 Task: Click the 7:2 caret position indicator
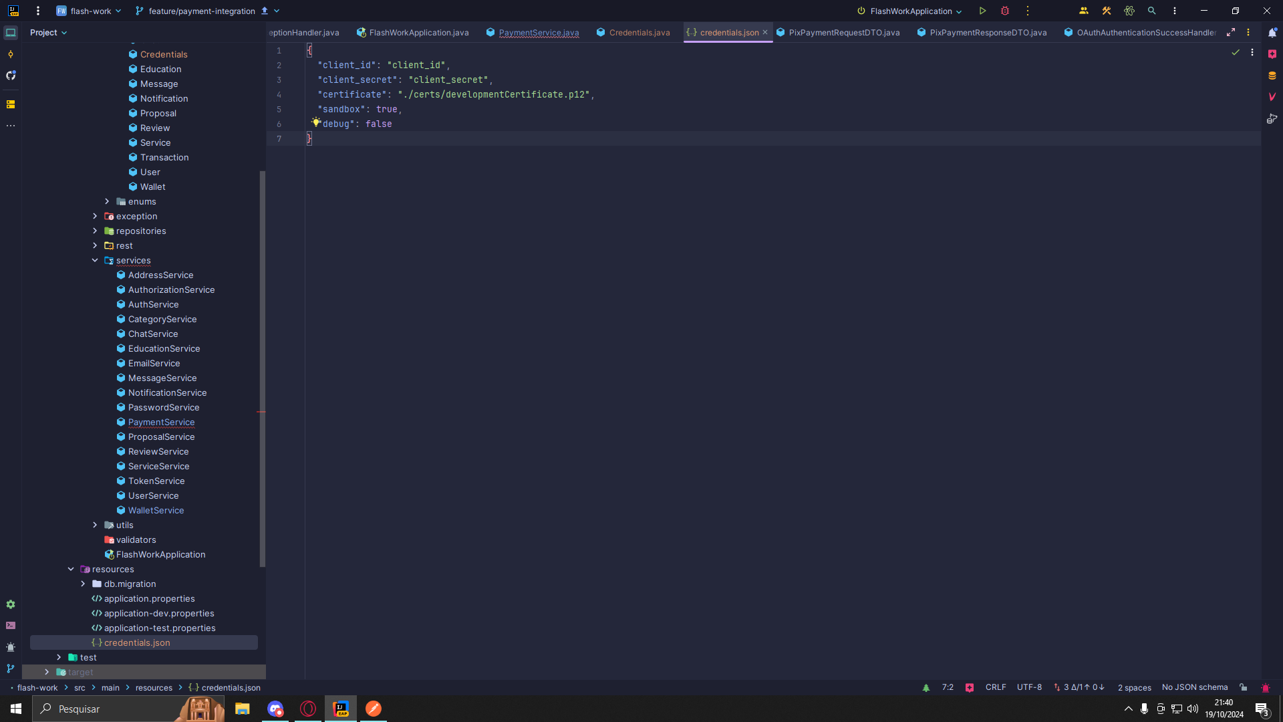click(x=948, y=687)
